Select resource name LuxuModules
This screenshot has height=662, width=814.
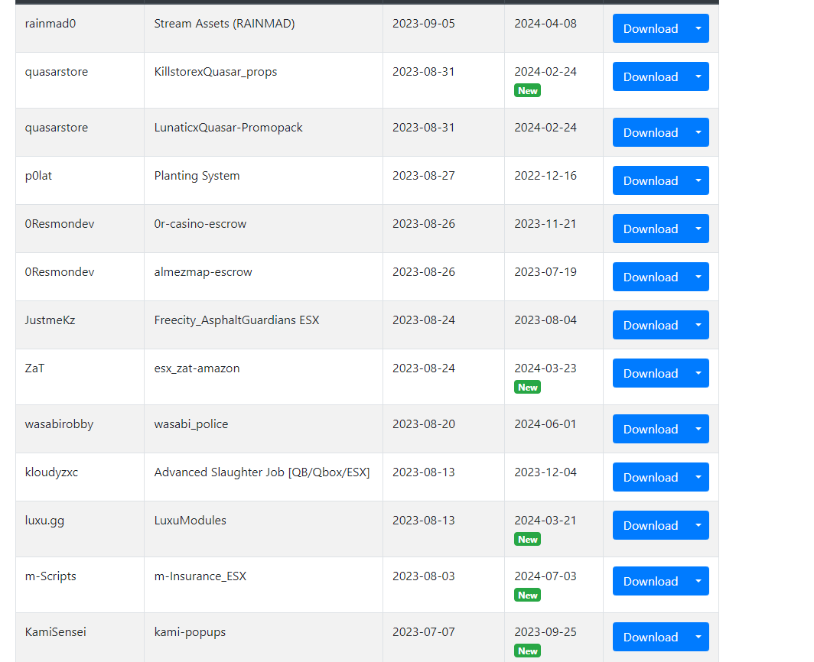[x=190, y=521]
